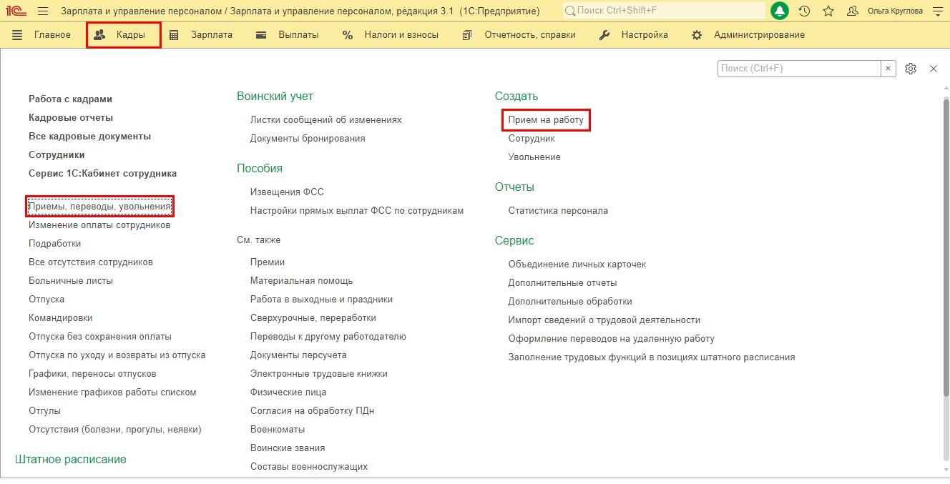Open the service menu icon at far right
The width and height of the screenshot is (950, 484).
pos(938,11)
